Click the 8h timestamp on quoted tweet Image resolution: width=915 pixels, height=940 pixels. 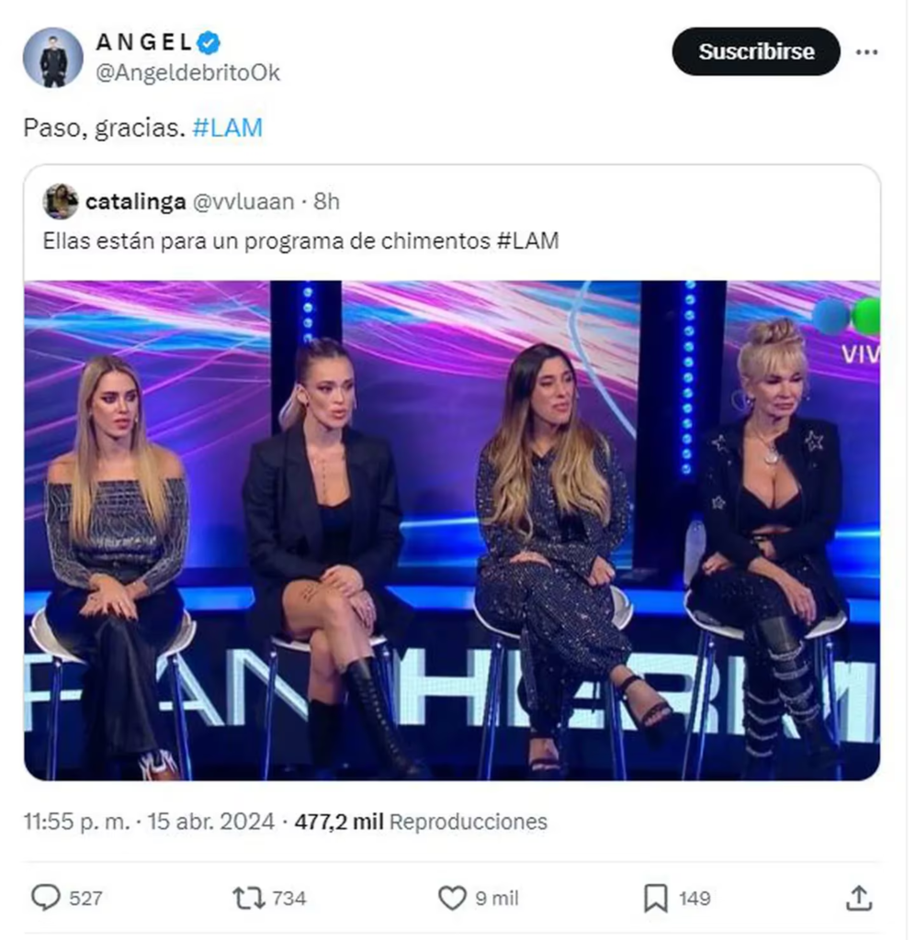point(326,202)
